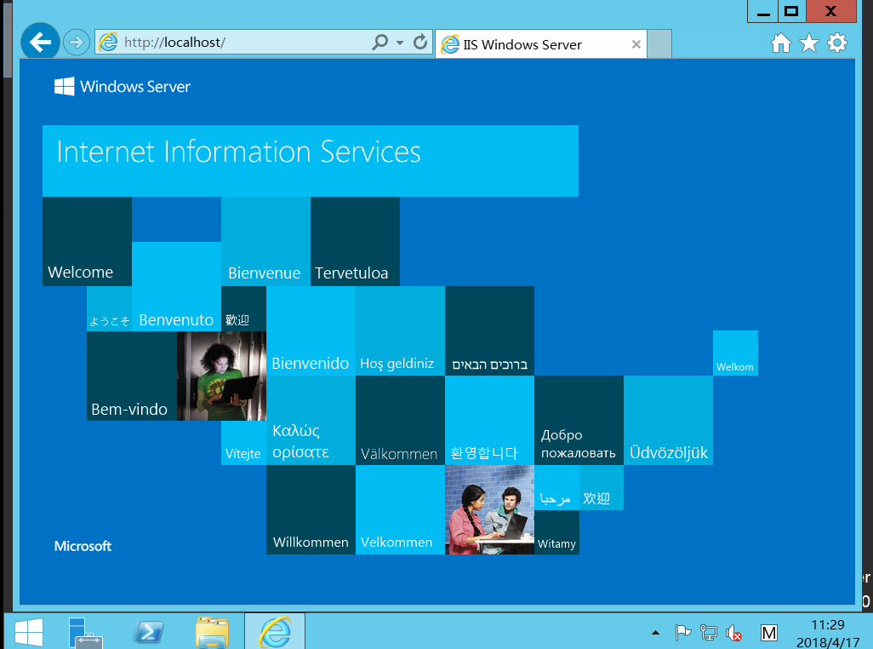This screenshot has width=873, height=649.
Task: Click the Internet Explorer page icon in address bar
Action: pos(109,43)
